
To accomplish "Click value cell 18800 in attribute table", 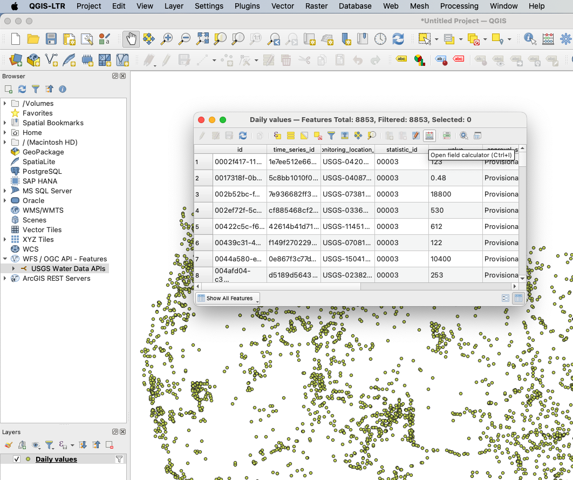I will pos(455,194).
